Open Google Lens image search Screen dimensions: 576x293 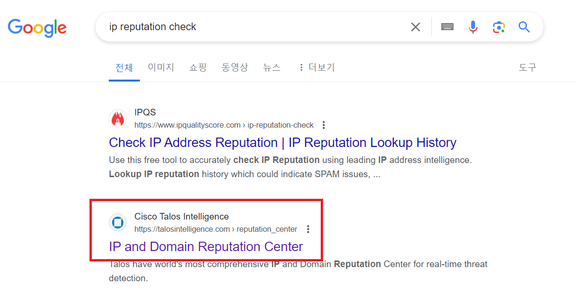(x=499, y=27)
